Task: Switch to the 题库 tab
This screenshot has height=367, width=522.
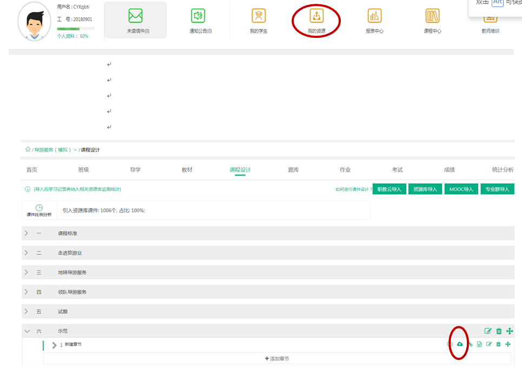Action: (293, 170)
